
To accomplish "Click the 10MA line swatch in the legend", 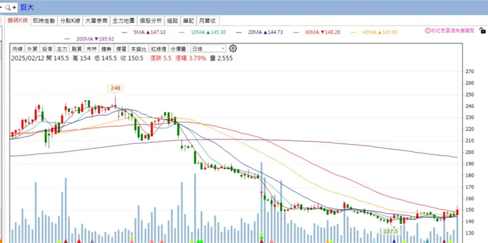I will click(183, 32).
